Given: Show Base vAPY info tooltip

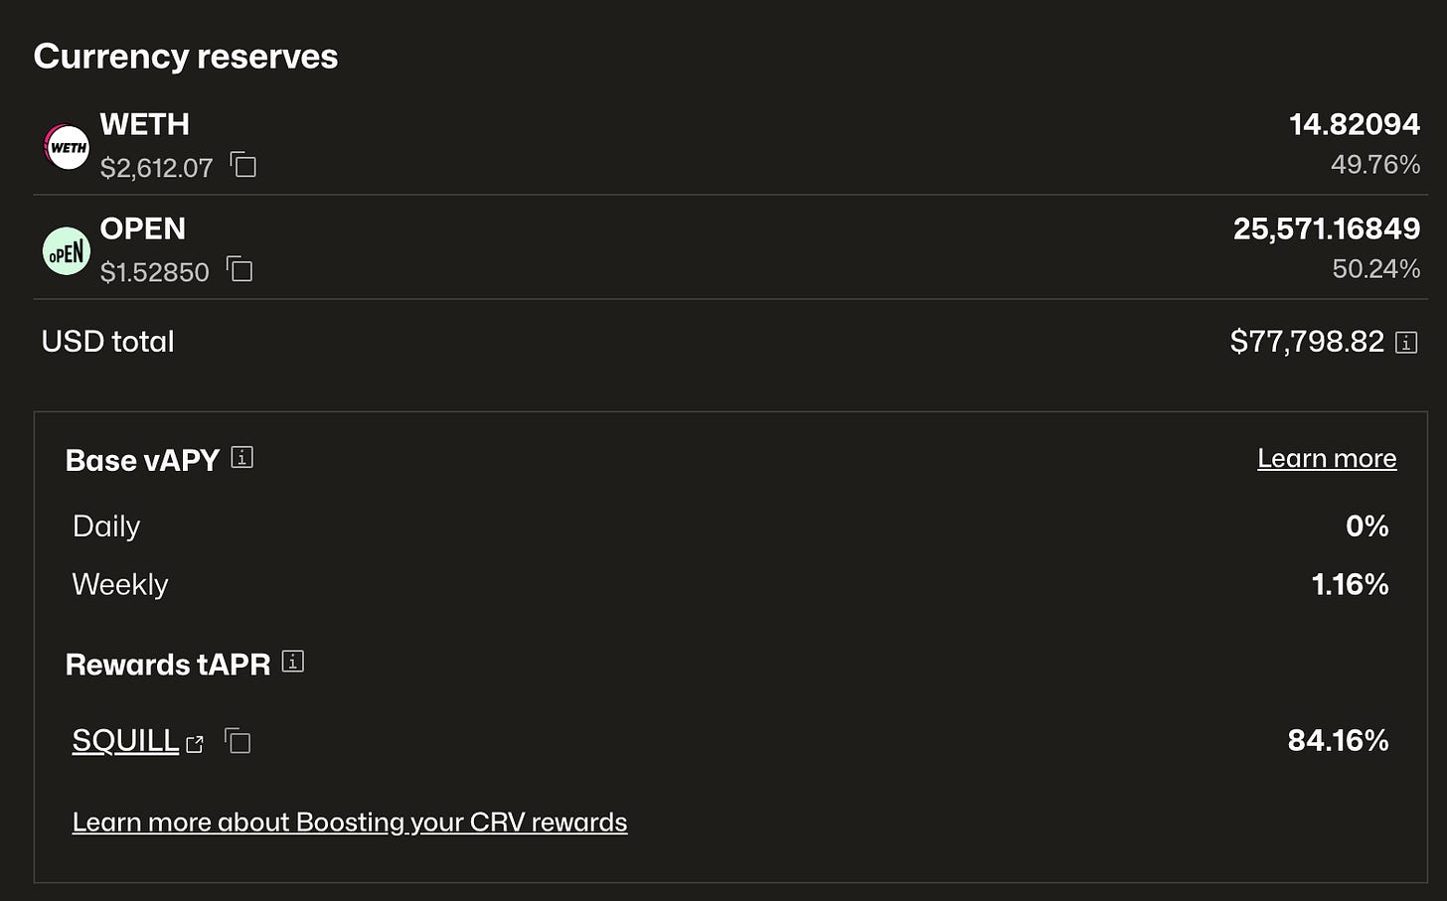Looking at the screenshot, I should point(241,457).
